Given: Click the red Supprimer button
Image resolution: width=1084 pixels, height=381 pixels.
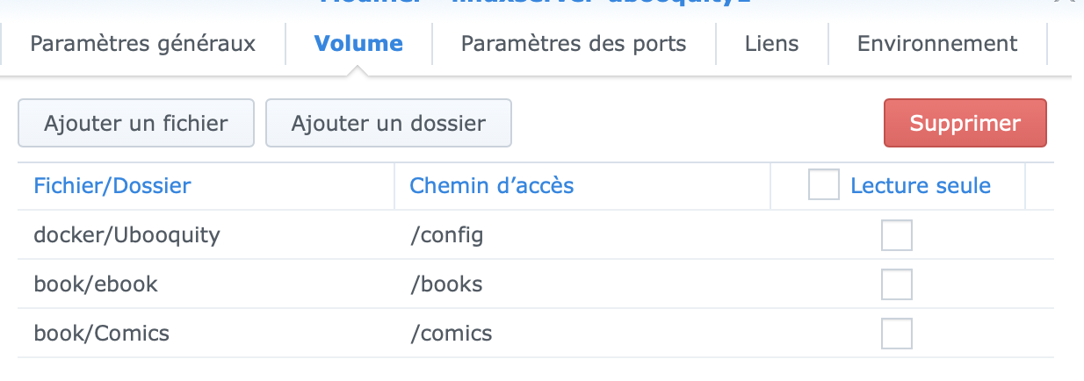Looking at the screenshot, I should [x=965, y=123].
